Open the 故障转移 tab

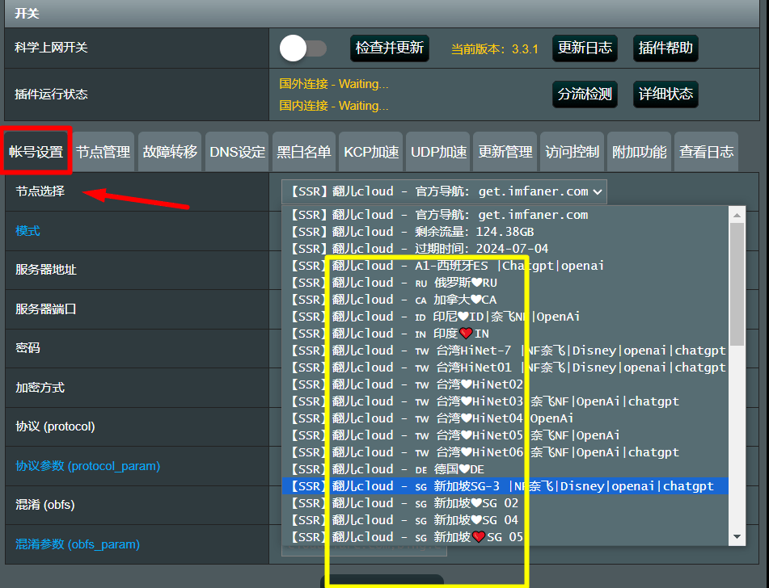click(170, 151)
